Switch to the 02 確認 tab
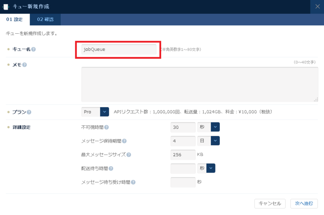 45,19
